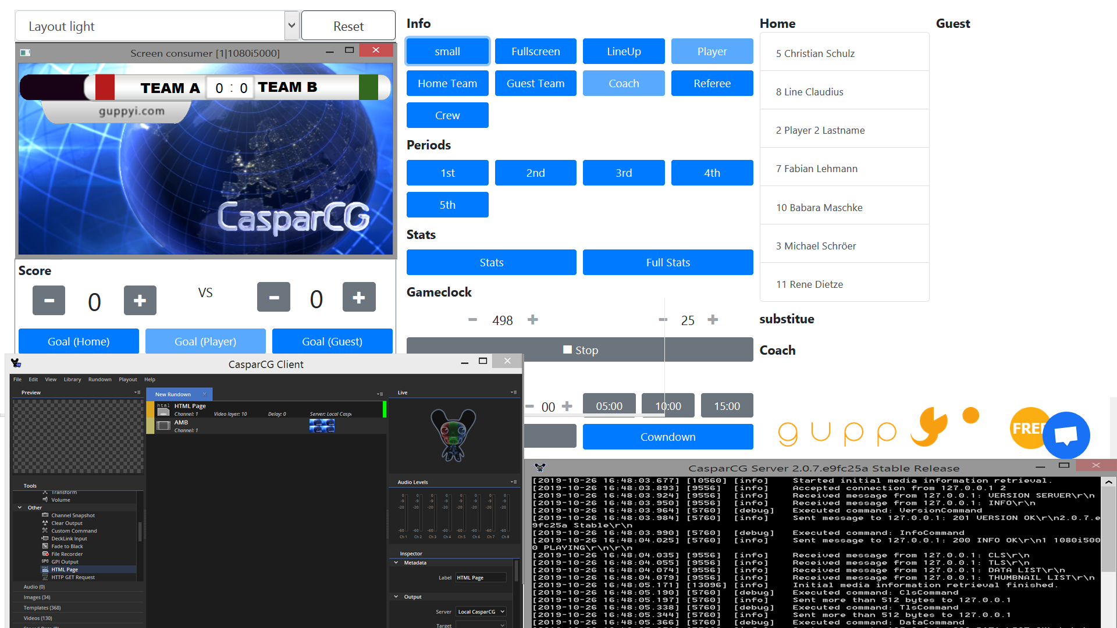The height and width of the screenshot is (628, 1117).
Task: Show the Referee info graphic
Action: 712,83
